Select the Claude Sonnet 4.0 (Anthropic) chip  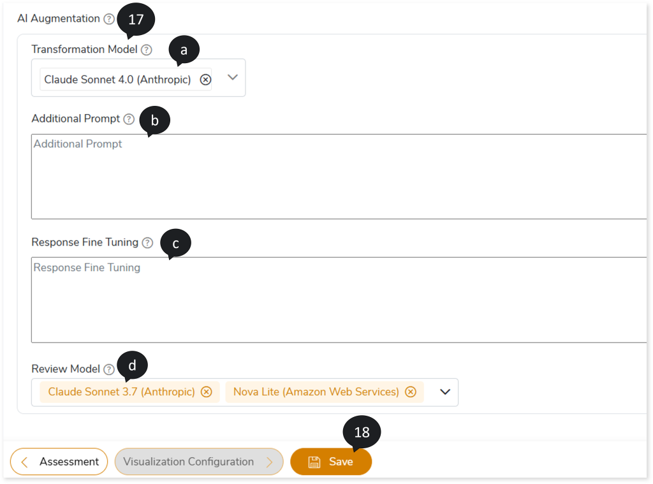point(117,80)
